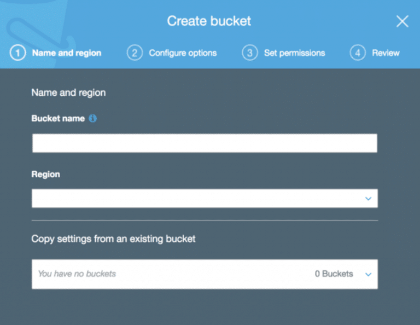Click the chevron beside "0 Buckets"
Image resolution: width=420 pixels, height=325 pixels.
pos(368,274)
